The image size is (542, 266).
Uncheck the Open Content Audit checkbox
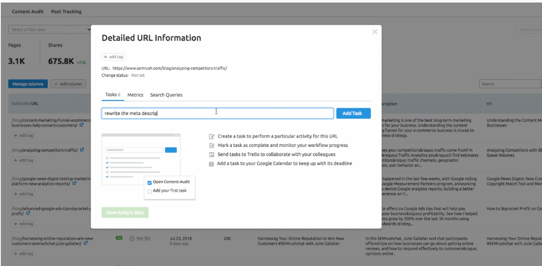149,183
